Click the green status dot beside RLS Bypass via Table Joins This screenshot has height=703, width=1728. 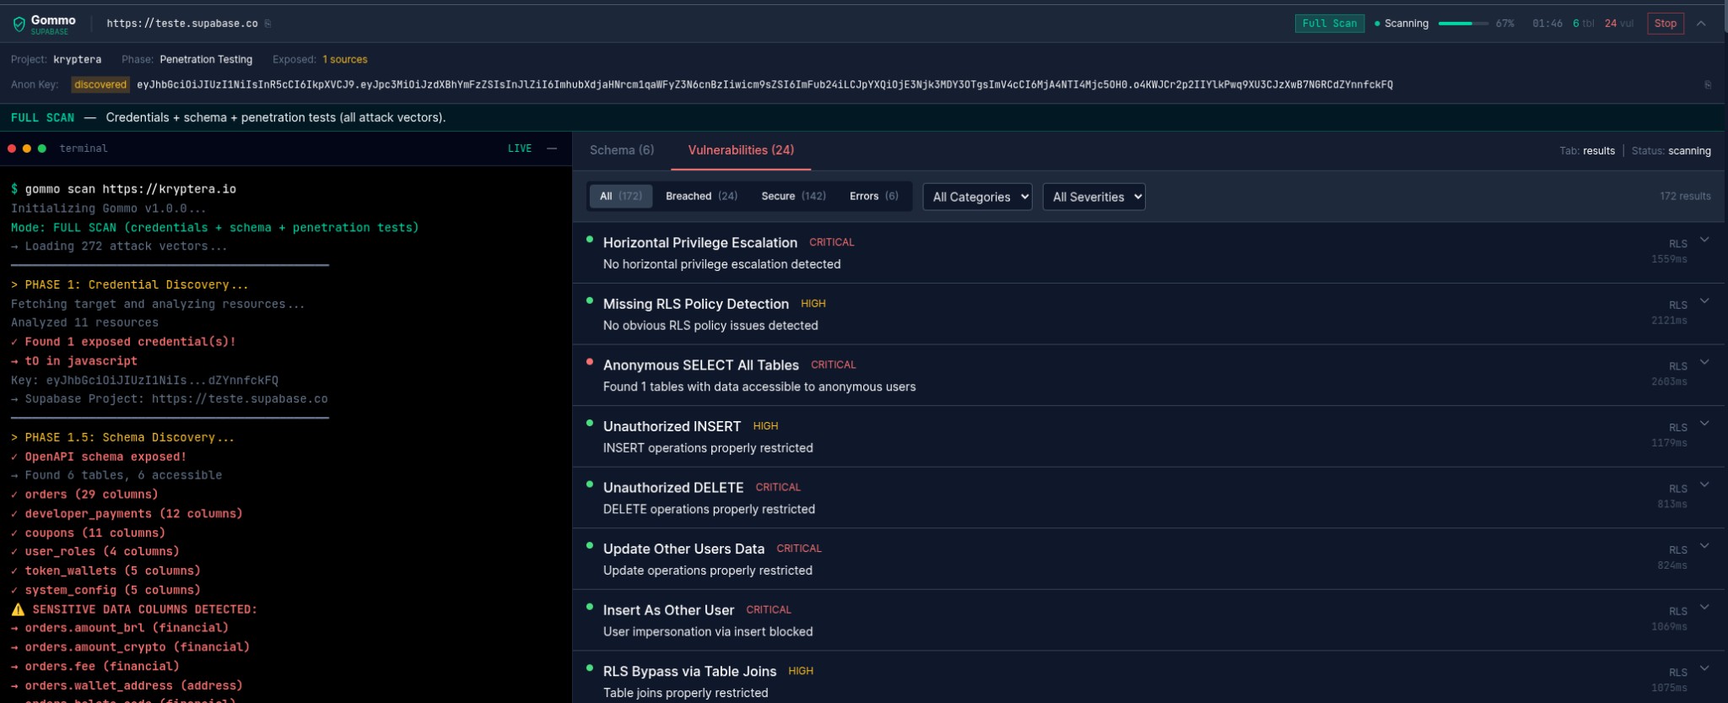click(590, 668)
